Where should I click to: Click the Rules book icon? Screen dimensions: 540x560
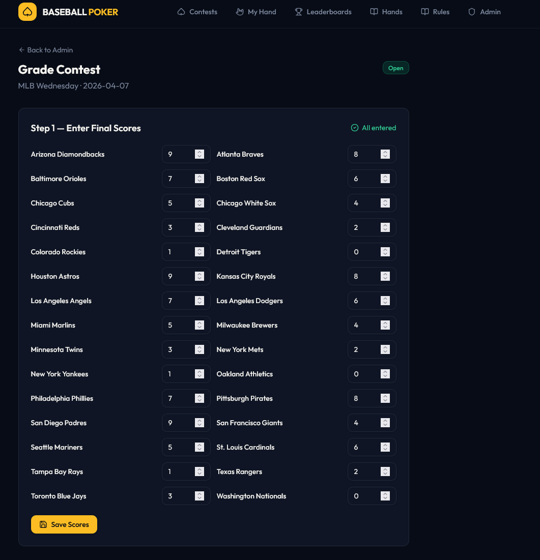425,12
